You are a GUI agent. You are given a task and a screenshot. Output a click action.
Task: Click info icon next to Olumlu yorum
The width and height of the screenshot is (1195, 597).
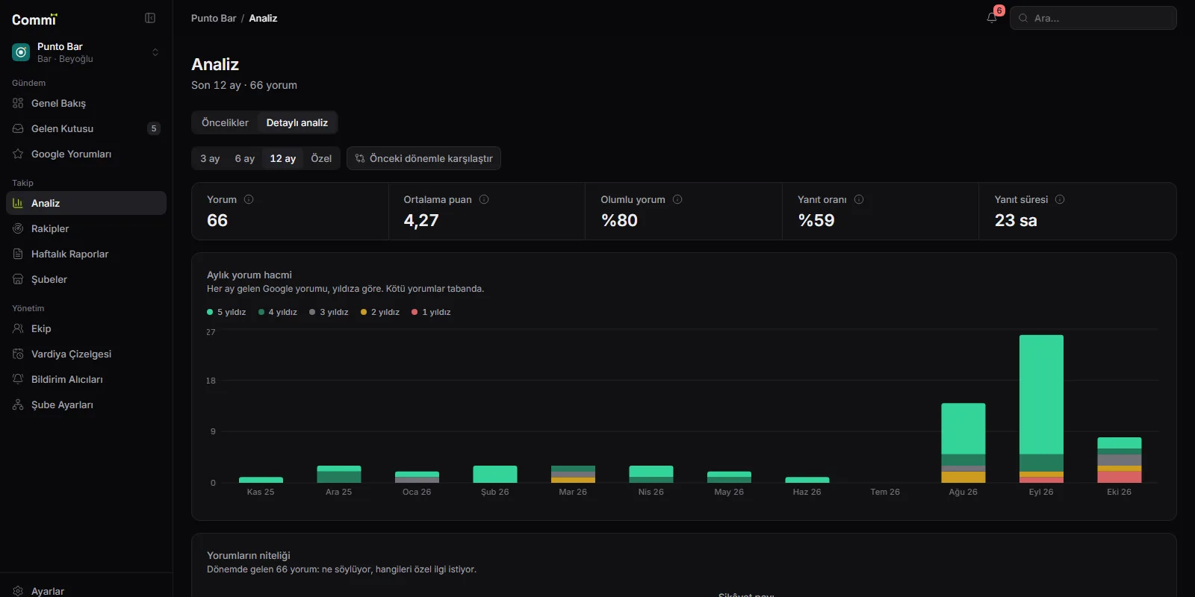tap(677, 199)
